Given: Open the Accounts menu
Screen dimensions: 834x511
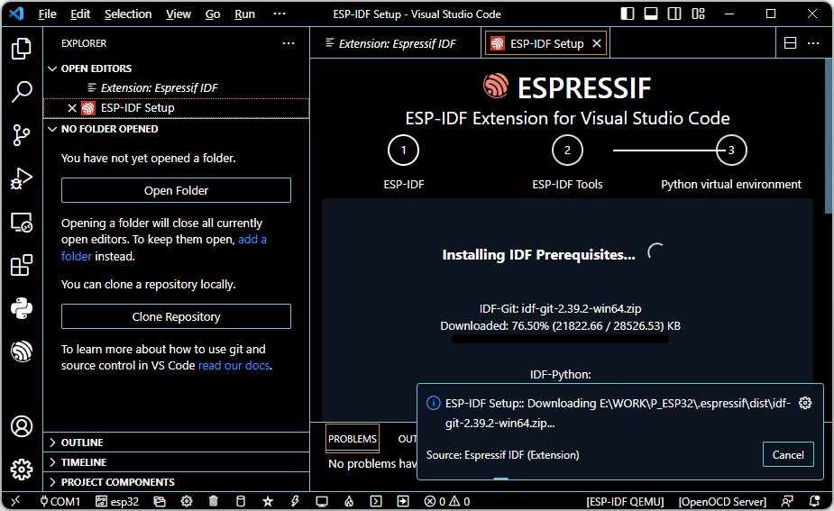Looking at the screenshot, I should pos(22,426).
